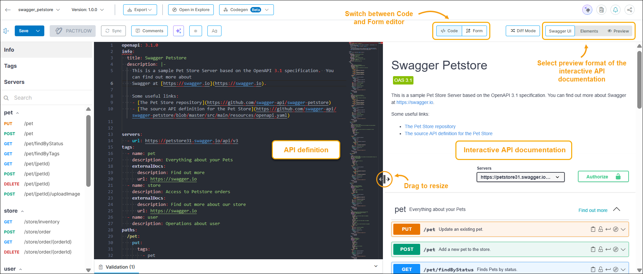Open the AI sparkle assistant button
The height and width of the screenshot is (274, 643).
pos(179,31)
